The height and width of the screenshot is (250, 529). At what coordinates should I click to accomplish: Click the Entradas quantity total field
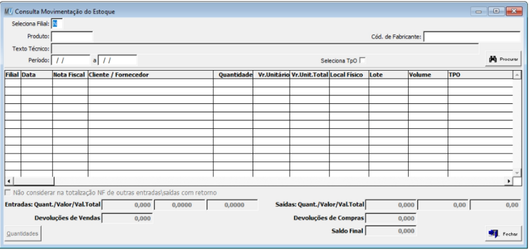coord(127,205)
